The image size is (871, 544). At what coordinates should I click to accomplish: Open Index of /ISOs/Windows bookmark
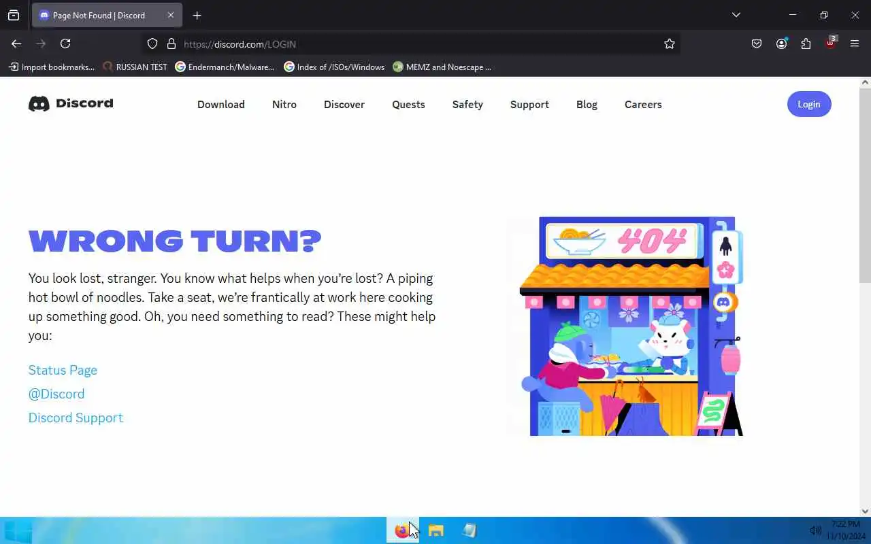pyautogui.click(x=334, y=67)
